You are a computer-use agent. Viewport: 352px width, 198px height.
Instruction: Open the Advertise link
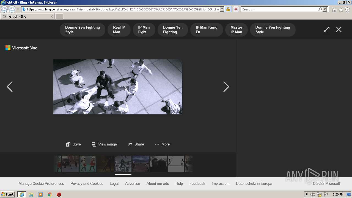click(x=133, y=183)
